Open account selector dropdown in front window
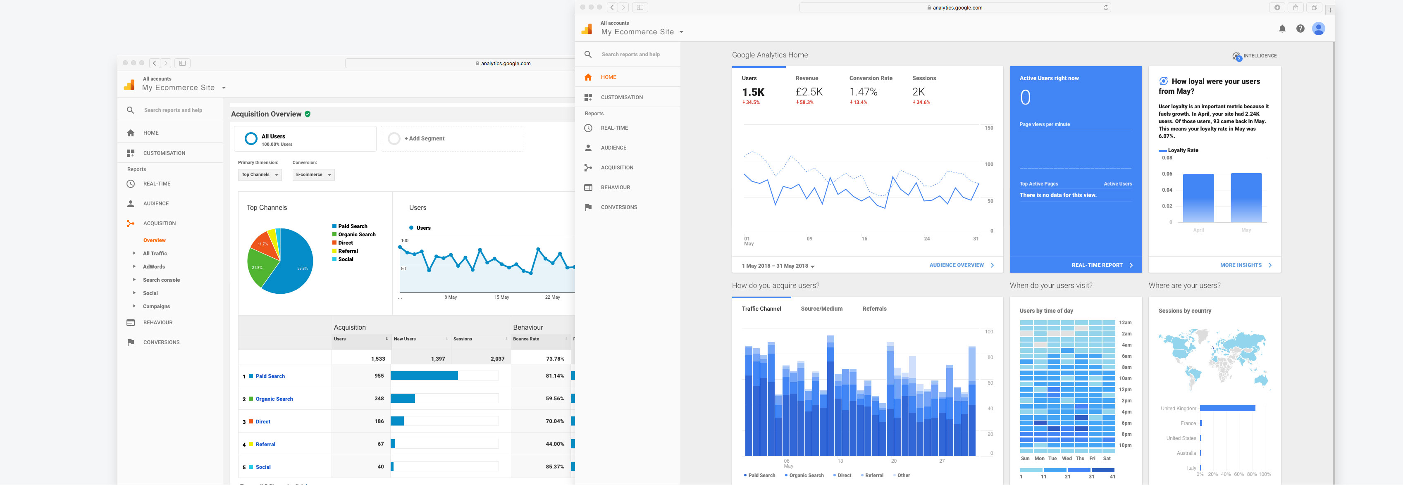Viewport: 1403px width, 485px height. pyautogui.click(x=681, y=32)
